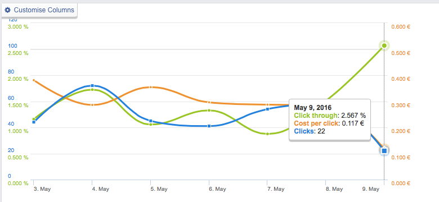Click the Customise Columns gear icon
439x202 pixels.
tap(8, 10)
